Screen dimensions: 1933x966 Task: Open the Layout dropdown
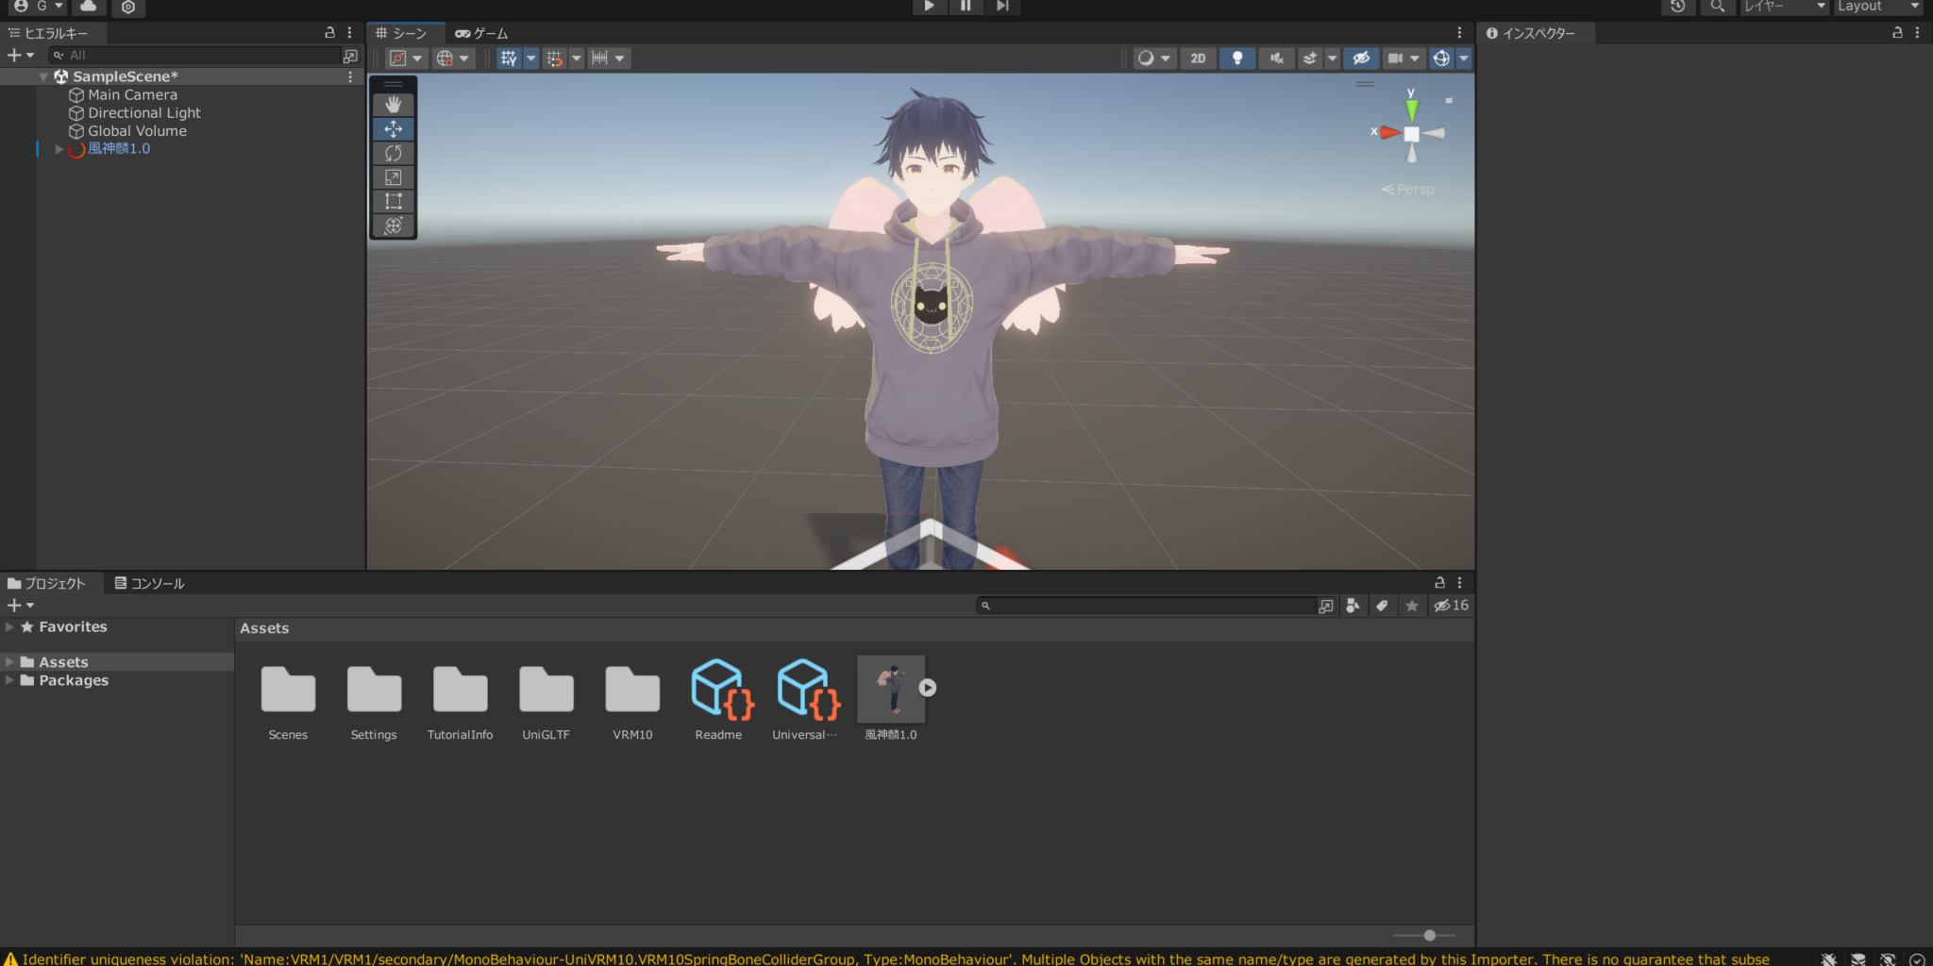[x=1876, y=7]
